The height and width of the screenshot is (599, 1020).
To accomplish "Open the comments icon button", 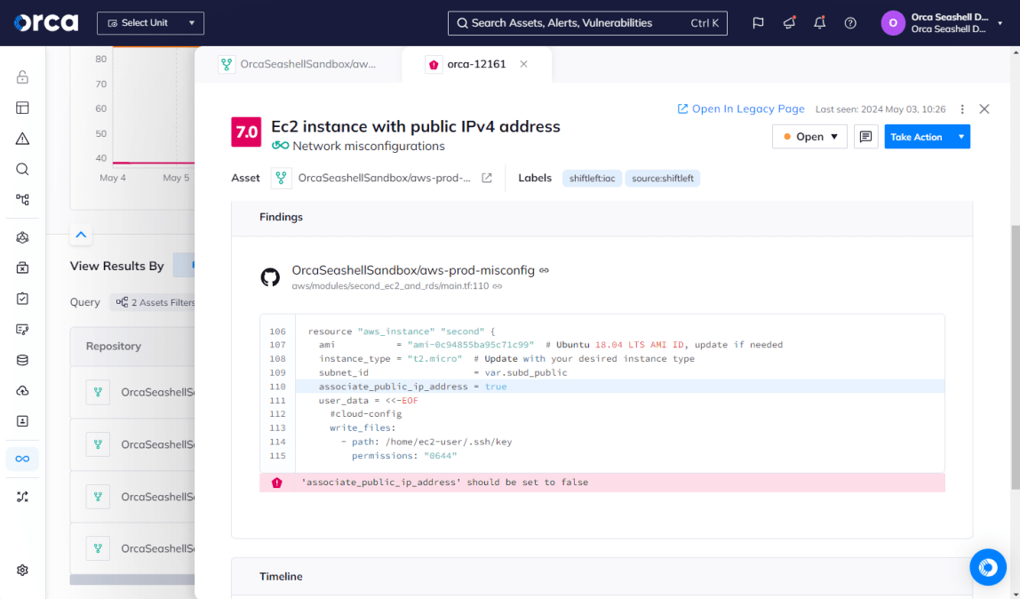I will 865,137.
